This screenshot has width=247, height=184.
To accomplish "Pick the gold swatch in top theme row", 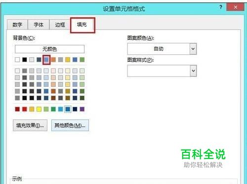I will pos(68,60).
